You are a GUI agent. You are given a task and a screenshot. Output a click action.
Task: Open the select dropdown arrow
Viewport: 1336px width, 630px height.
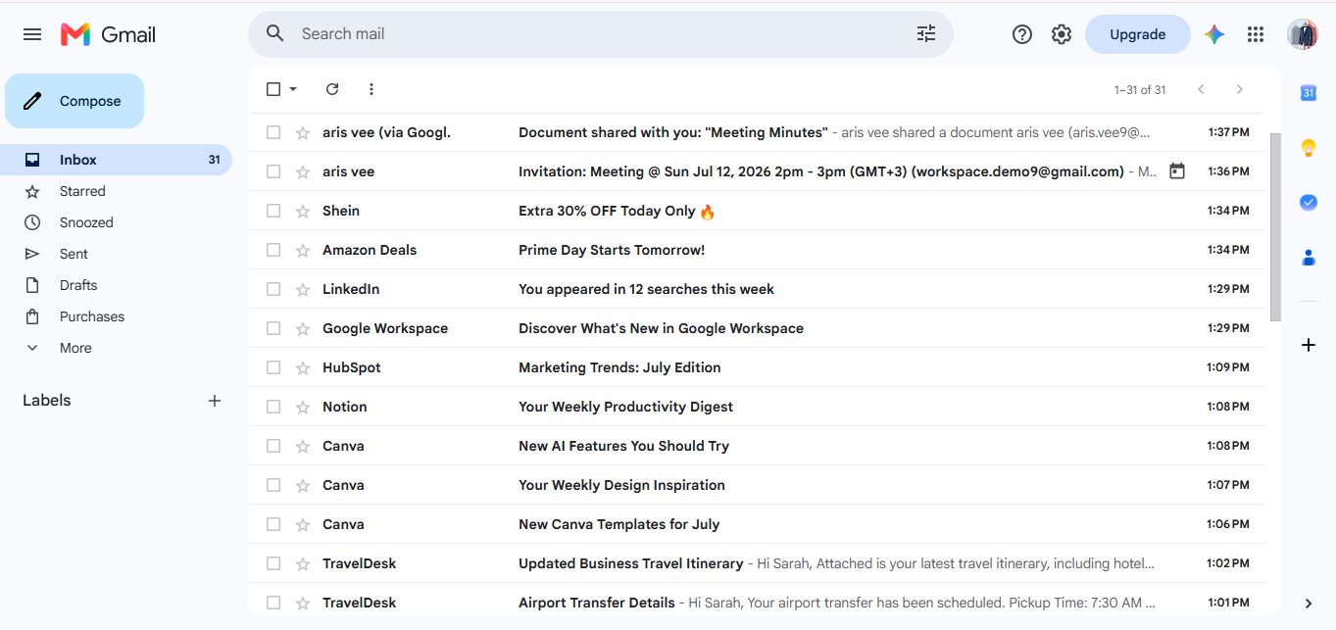(293, 89)
